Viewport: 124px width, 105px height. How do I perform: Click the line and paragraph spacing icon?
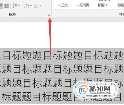pos(15,6)
